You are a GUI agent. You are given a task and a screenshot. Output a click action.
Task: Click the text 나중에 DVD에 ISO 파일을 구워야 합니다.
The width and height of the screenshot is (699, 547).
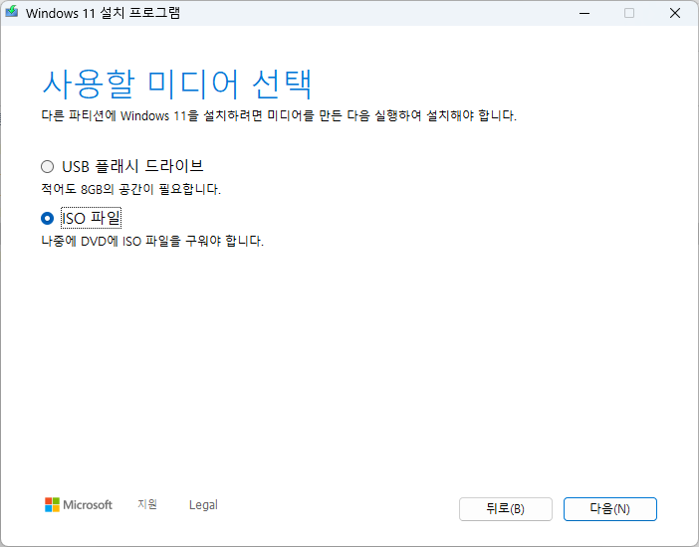click(x=152, y=241)
